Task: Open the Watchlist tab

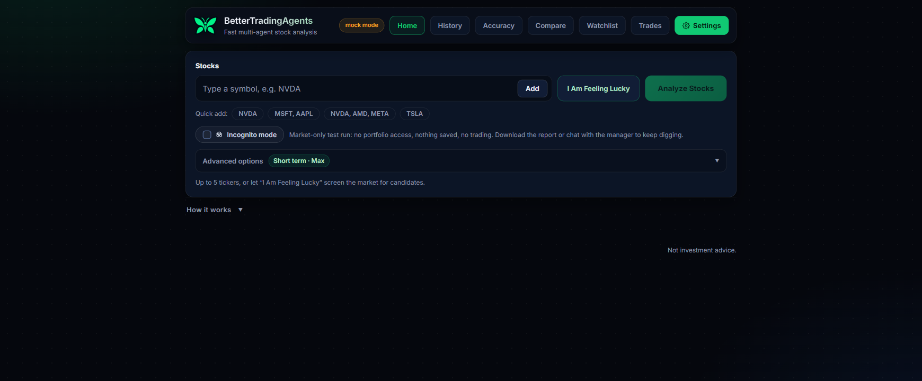Action: [602, 25]
